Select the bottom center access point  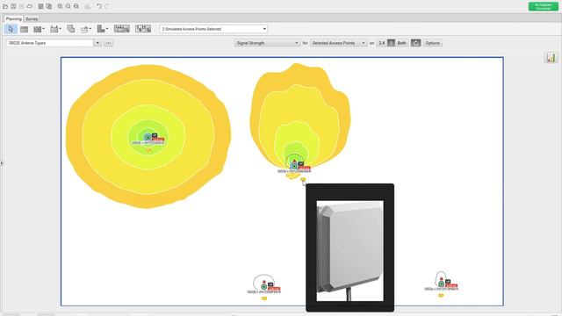(x=264, y=286)
